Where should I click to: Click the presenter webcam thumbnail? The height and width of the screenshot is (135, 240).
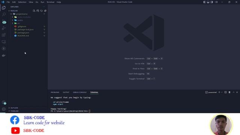pyautogui.click(x=221, y=125)
